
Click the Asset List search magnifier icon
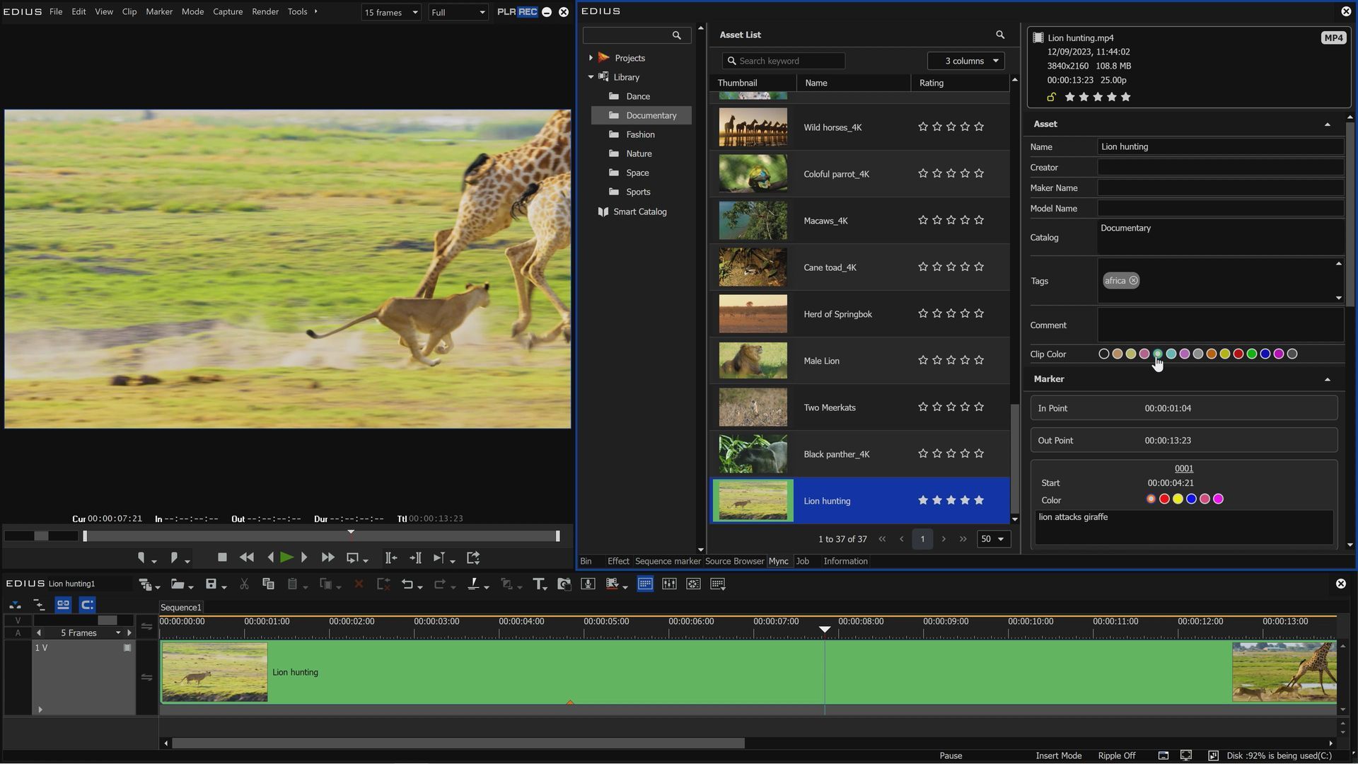(x=1000, y=35)
